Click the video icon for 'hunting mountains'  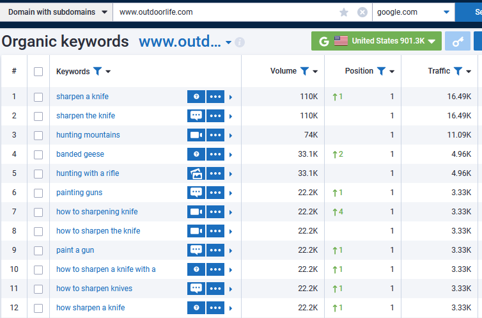coord(196,135)
